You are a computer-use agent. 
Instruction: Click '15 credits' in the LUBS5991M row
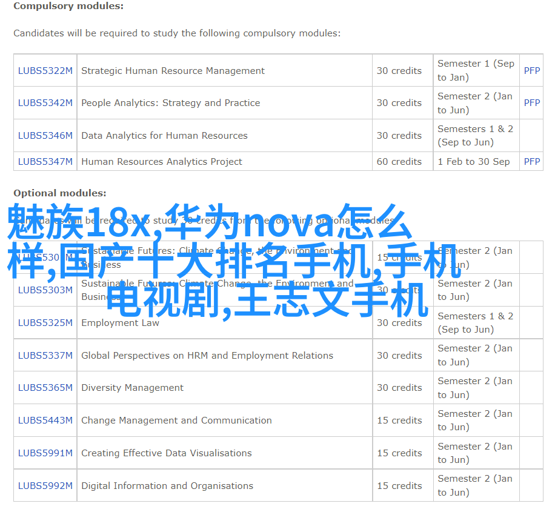(x=399, y=453)
